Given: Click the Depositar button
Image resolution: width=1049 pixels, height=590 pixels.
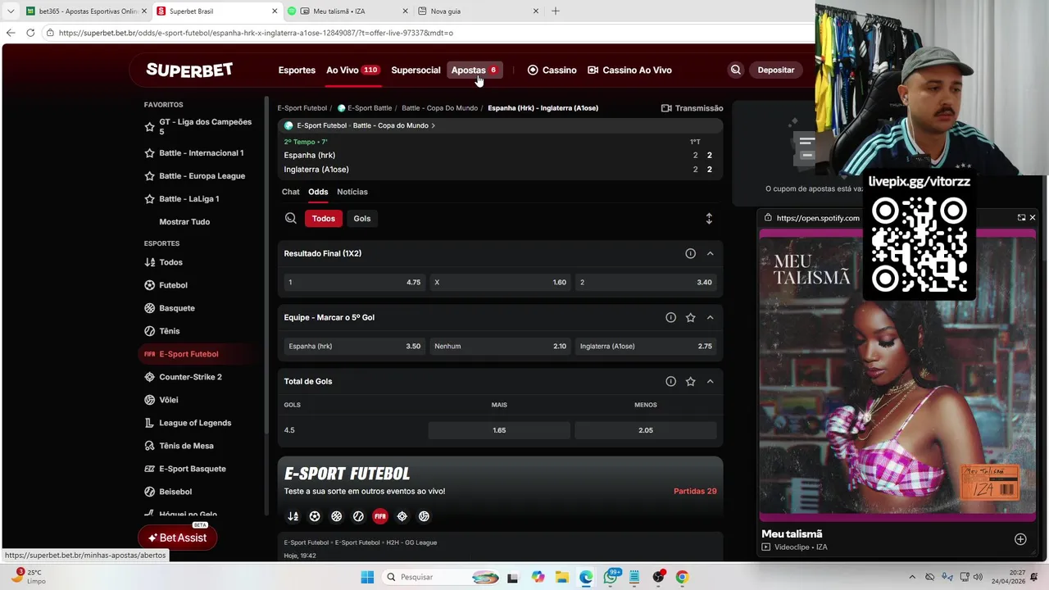Looking at the screenshot, I should coord(776,70).
